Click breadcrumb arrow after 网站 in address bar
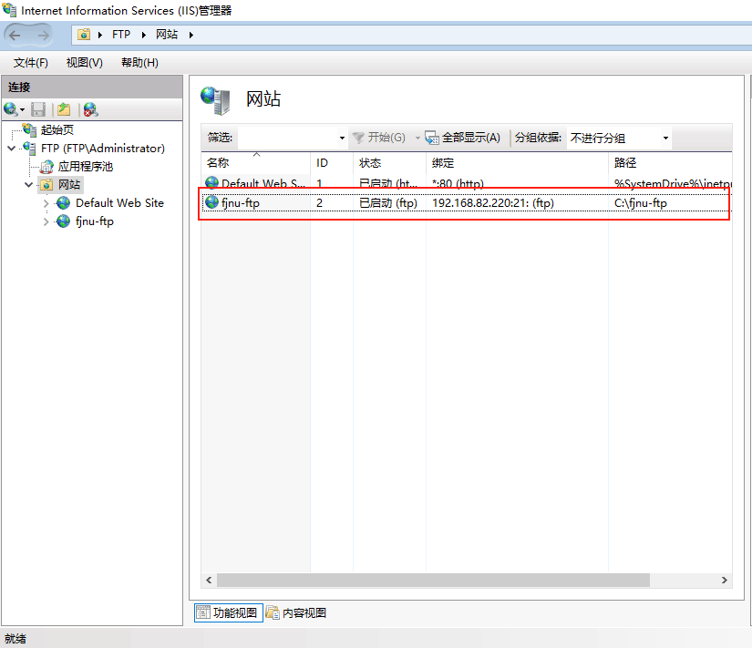 coord(191,35)
